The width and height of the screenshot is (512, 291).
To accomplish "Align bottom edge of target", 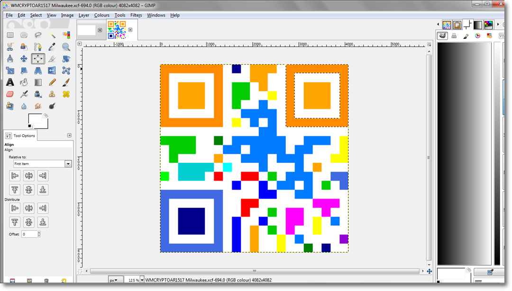I will click(43, 190).
